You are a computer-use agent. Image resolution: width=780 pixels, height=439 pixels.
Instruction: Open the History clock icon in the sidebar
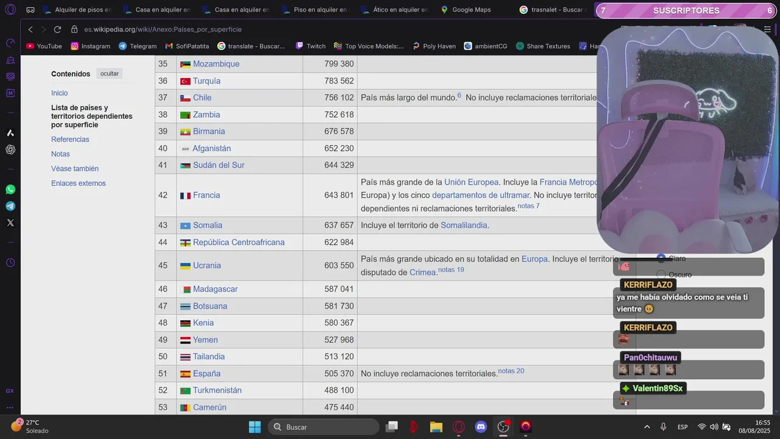point(10,263)
